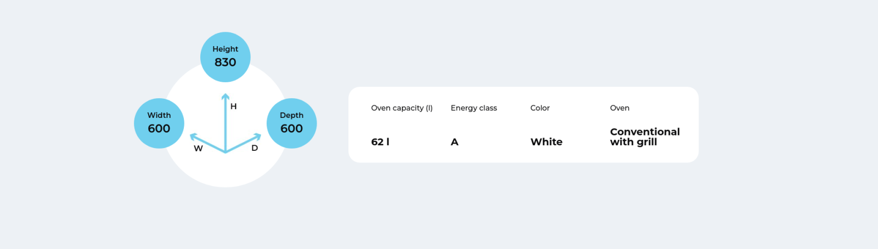The height and width of the screenshot is (249, 878).
Task: Select the Energy class label
Action: click(474, 108)
